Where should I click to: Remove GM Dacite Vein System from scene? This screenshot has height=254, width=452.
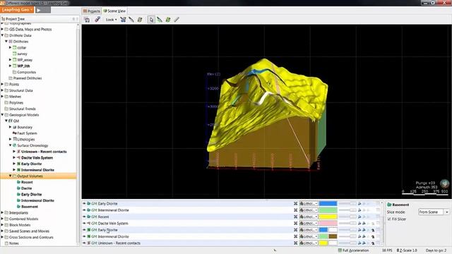pos(295,223)
